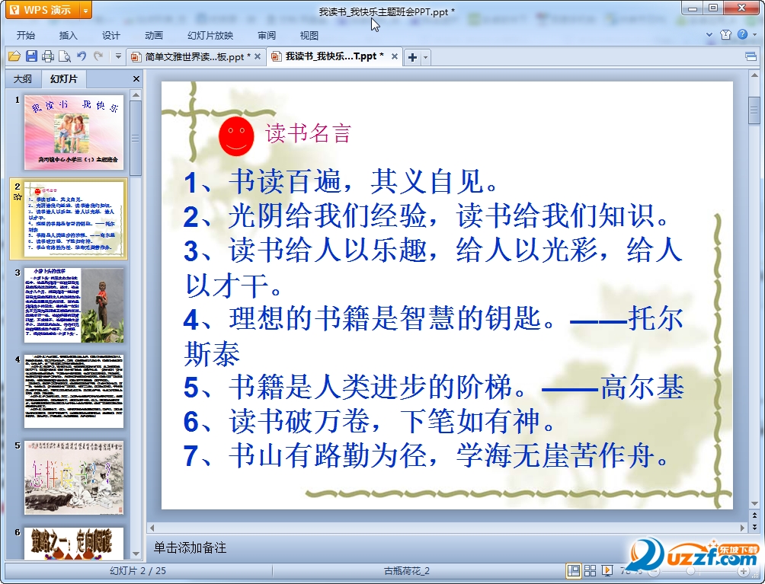The image size is (765, 584).
Task: Start the slide show from status bar
Action: point(607,570)
